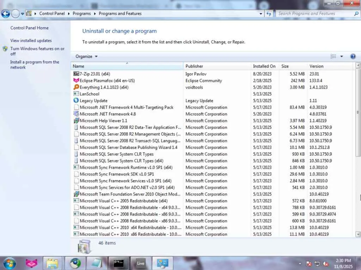Click the Forward navigation arrow
The width and height of the screenshot is (361, 270).
pos(16,14)
